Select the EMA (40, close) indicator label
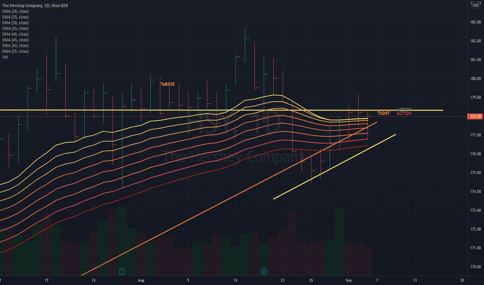Screen dimensions: 484x285 coord(16,34)
